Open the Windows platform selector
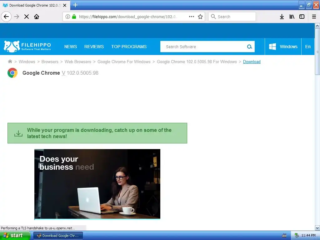The height and width of the screenshot is (240, 320). 283,47
